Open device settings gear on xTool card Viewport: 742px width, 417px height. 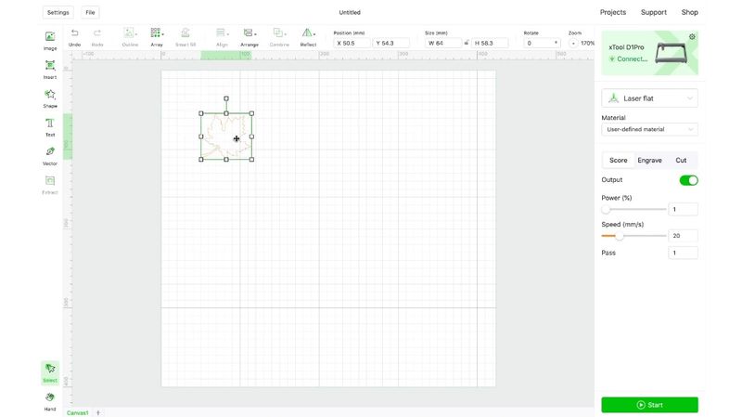[692, 37]
